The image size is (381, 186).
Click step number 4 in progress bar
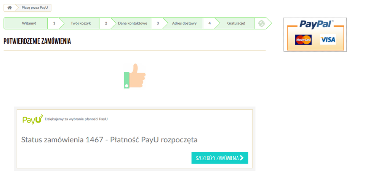(x=210, y=24)
